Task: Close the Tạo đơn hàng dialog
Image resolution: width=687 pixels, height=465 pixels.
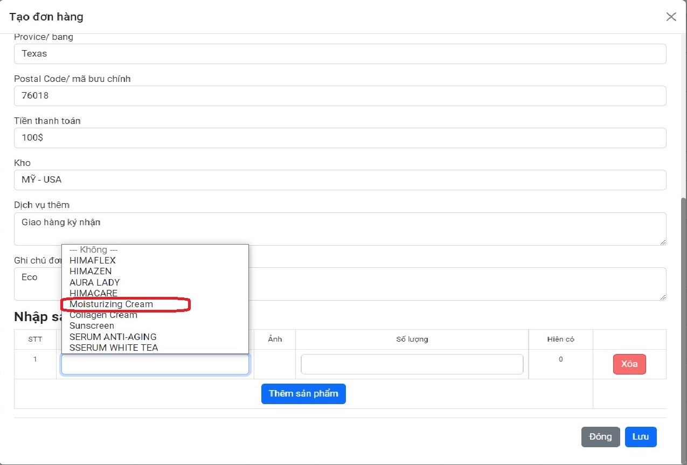Action: [671, 17]
